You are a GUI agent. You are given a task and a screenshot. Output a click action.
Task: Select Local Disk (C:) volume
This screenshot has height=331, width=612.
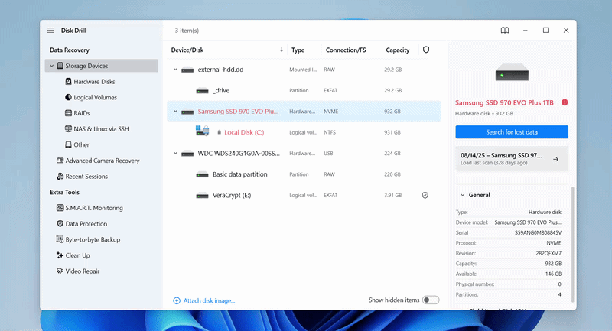[x=304, y=132]
